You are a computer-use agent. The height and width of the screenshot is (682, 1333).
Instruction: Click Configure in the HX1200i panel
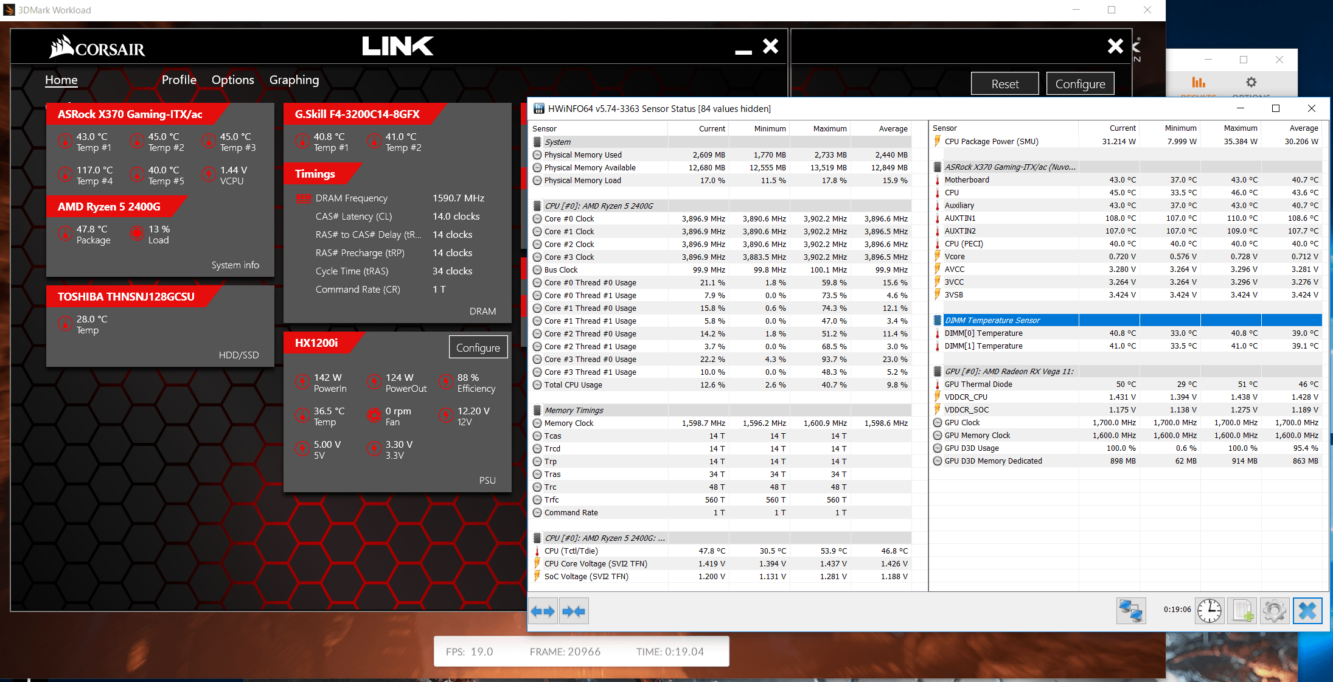(478, 347)
